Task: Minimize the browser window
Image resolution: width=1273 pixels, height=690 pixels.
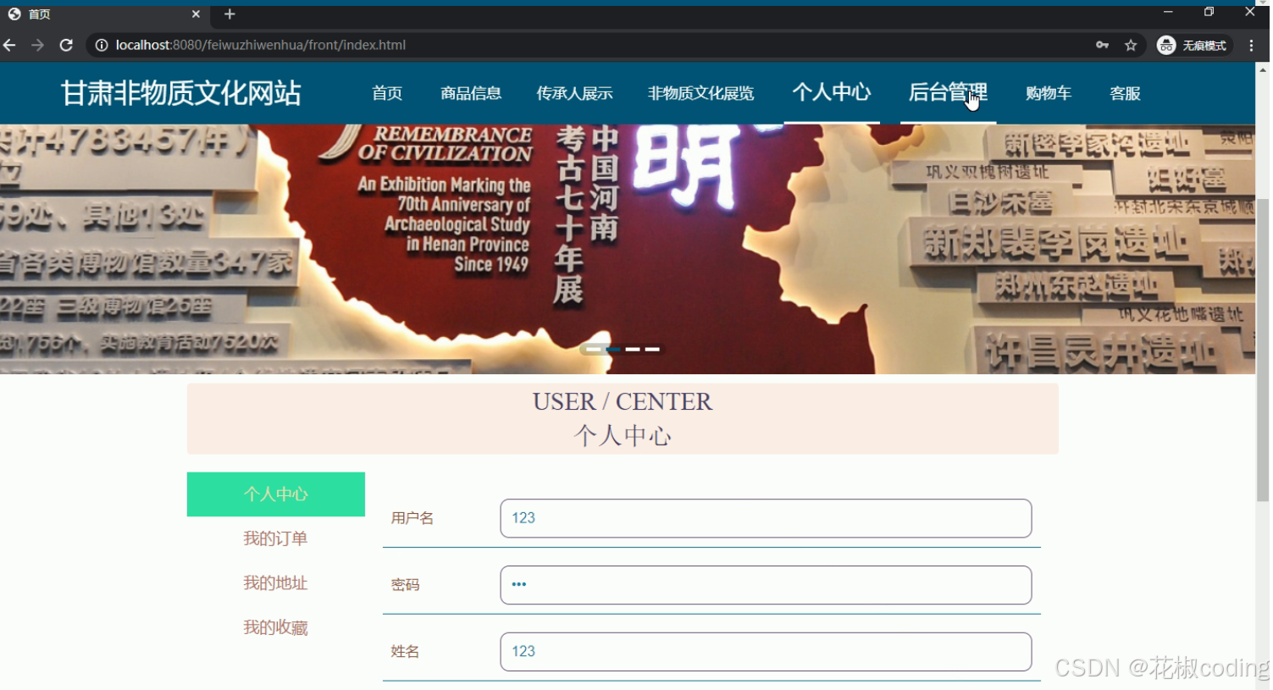Action: click(x=1168, y=12)
